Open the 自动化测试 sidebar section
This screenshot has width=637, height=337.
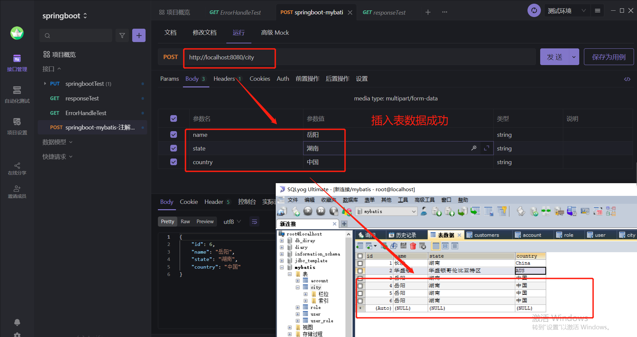[17, 95]
